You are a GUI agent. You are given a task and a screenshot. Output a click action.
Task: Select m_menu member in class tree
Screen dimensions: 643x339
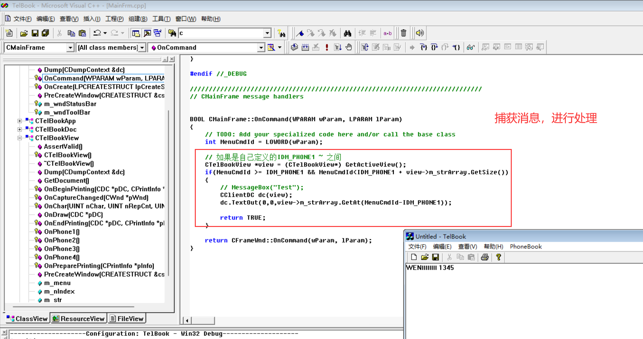[x=57, y=283]
